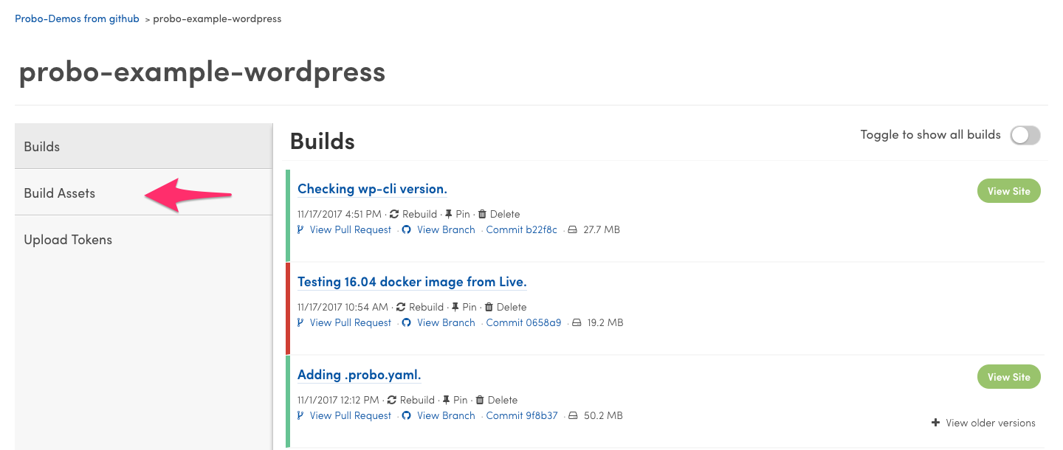The height and width of the screenshot is (450, 1063).
Task: Click the GitHub icon beside View Branch
Action: coord(406,229)
